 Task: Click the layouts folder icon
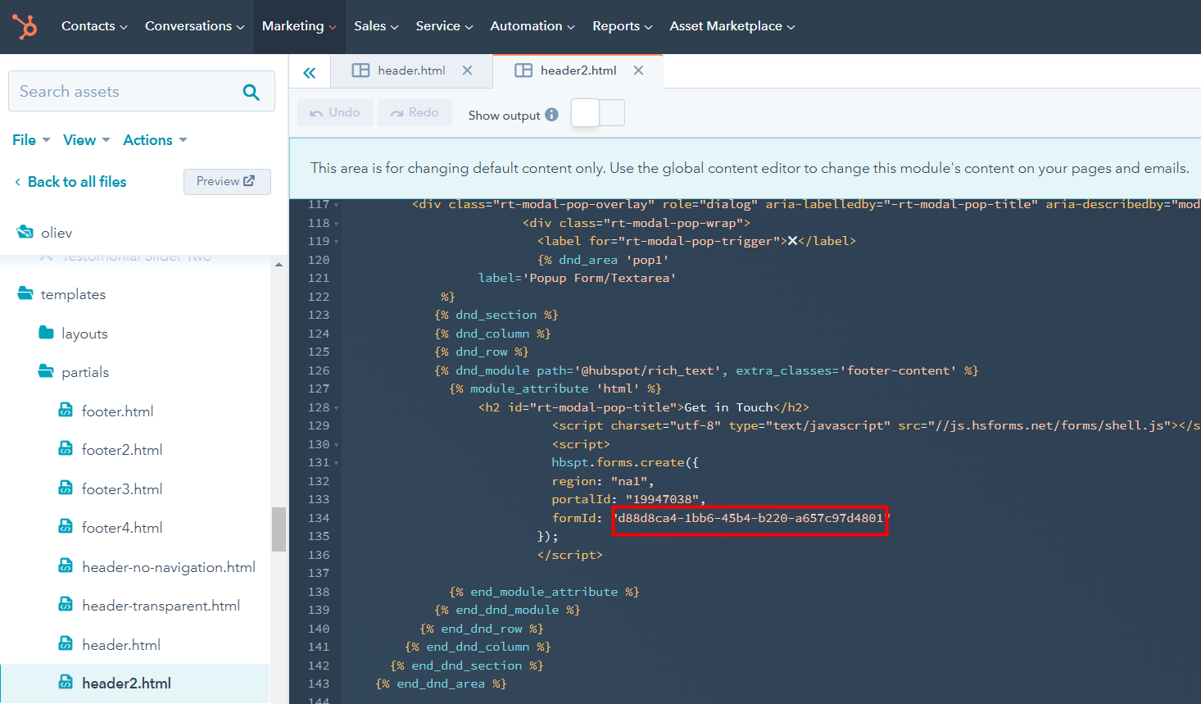[x=46, y=333]
